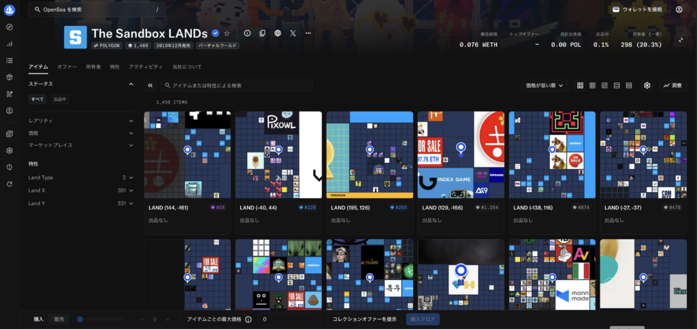This screenshot has width=697, height=329.
Task: Open the collection website globe icon
Action: tap(278, 33)
